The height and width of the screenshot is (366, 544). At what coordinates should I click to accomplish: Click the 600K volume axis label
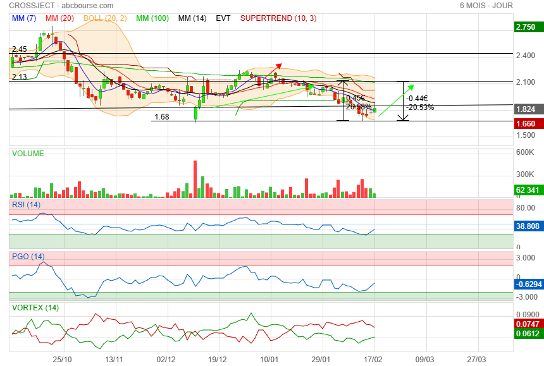525,152
